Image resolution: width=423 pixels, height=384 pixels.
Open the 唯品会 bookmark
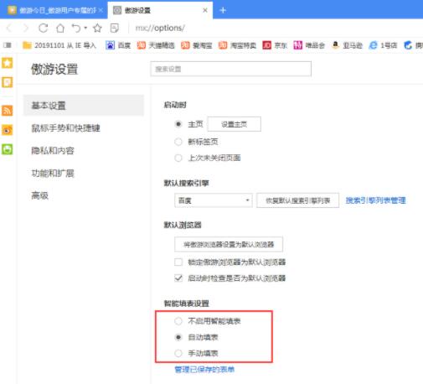(309, 45)
